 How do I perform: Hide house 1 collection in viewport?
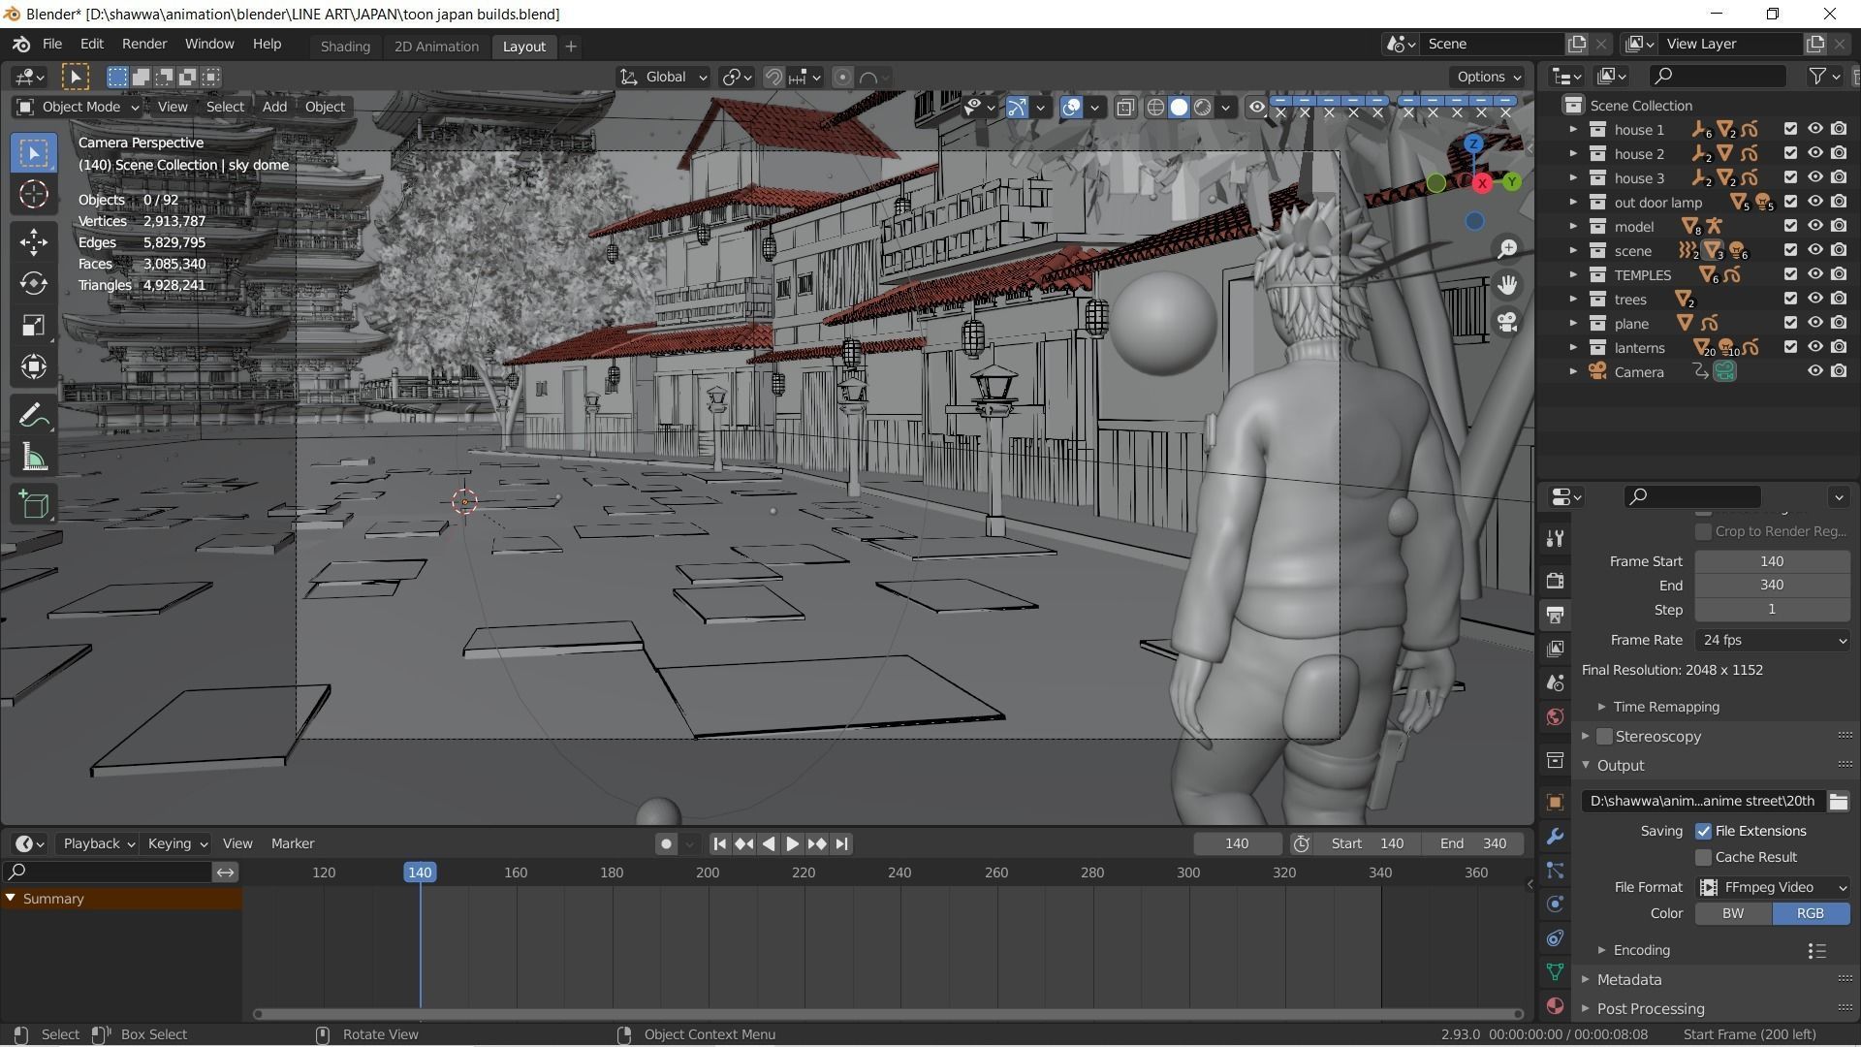[1815, 129]
